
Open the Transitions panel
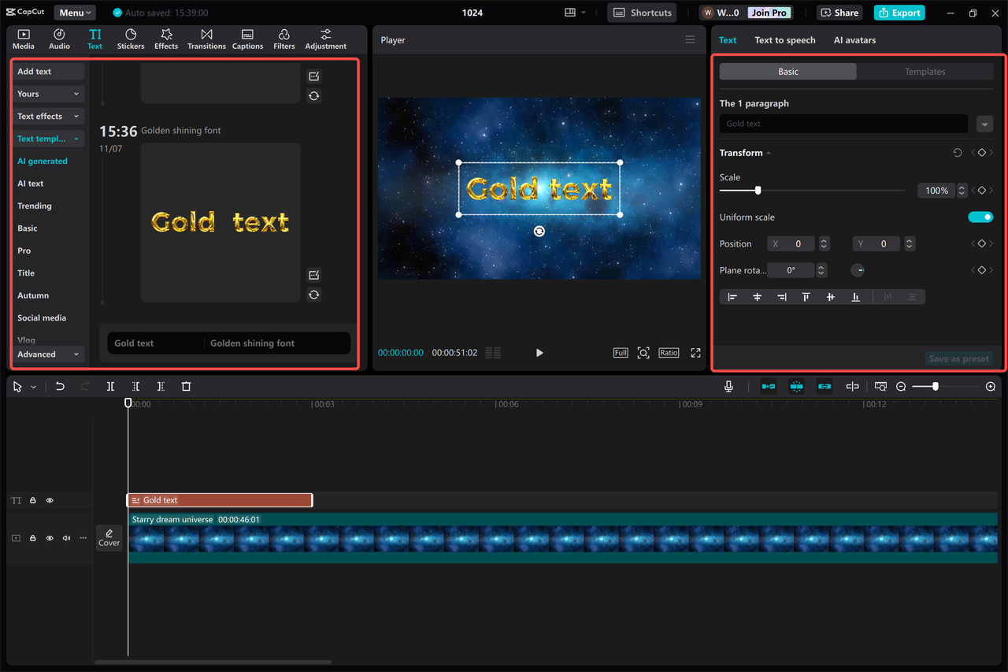point(206,38)
